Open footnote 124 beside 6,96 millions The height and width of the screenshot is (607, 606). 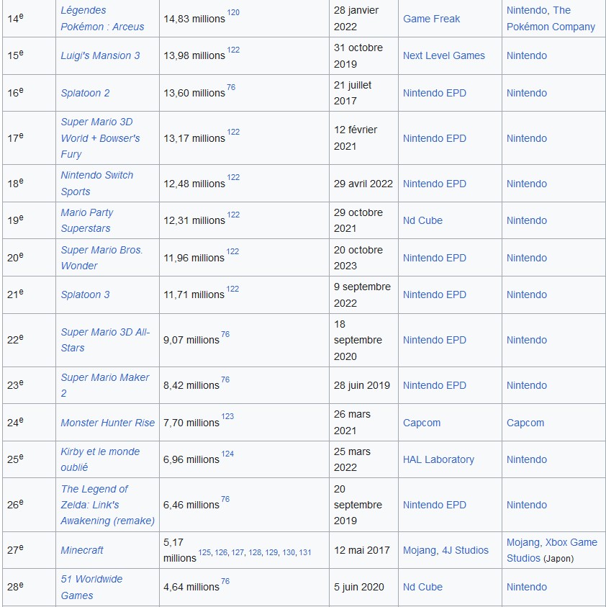coord(227,454)
